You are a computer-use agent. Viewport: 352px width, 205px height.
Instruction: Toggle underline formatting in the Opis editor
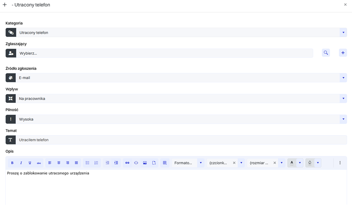click(x=30, y=163)
